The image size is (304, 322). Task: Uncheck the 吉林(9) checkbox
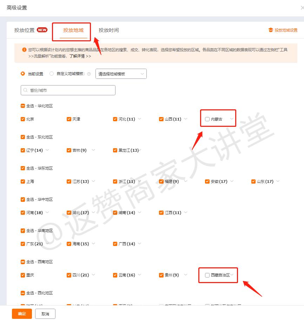69,150
